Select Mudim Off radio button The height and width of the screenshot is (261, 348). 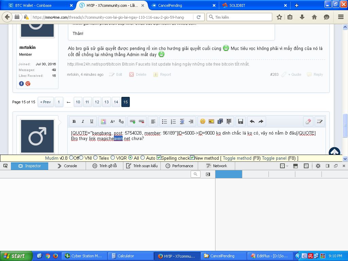coord(71,158)
